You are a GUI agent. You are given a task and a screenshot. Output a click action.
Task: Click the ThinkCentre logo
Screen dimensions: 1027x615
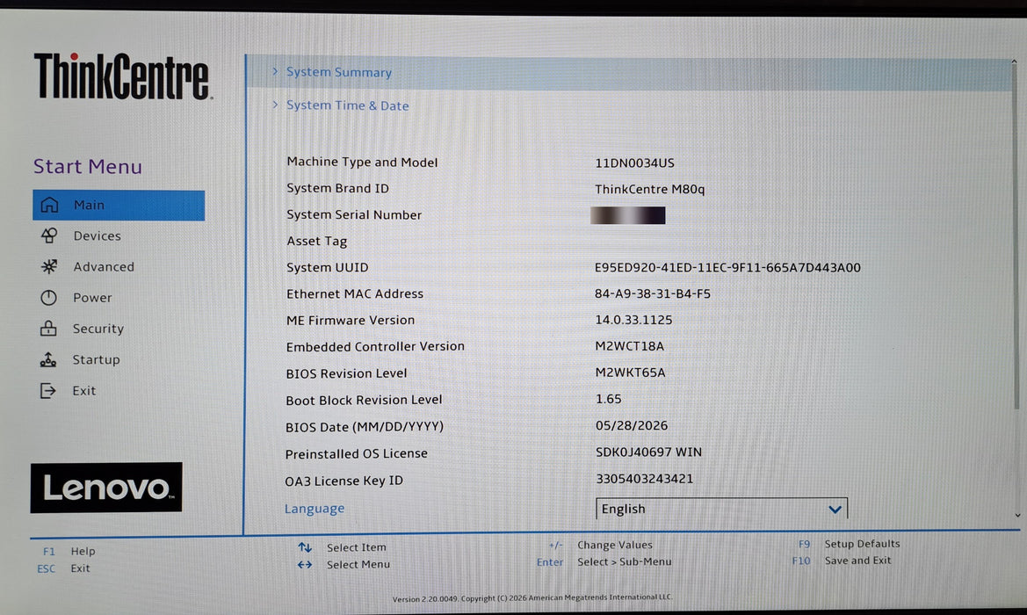[x=122, y=76]
